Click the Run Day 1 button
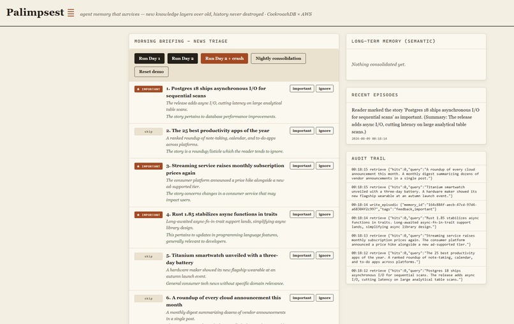 (x=149, y=59)
